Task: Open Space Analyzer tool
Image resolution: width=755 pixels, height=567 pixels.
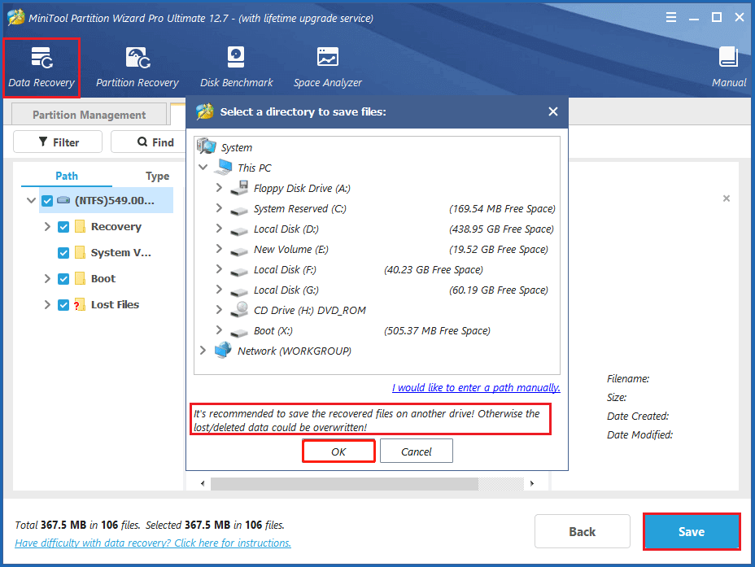Action: point(327,67)
